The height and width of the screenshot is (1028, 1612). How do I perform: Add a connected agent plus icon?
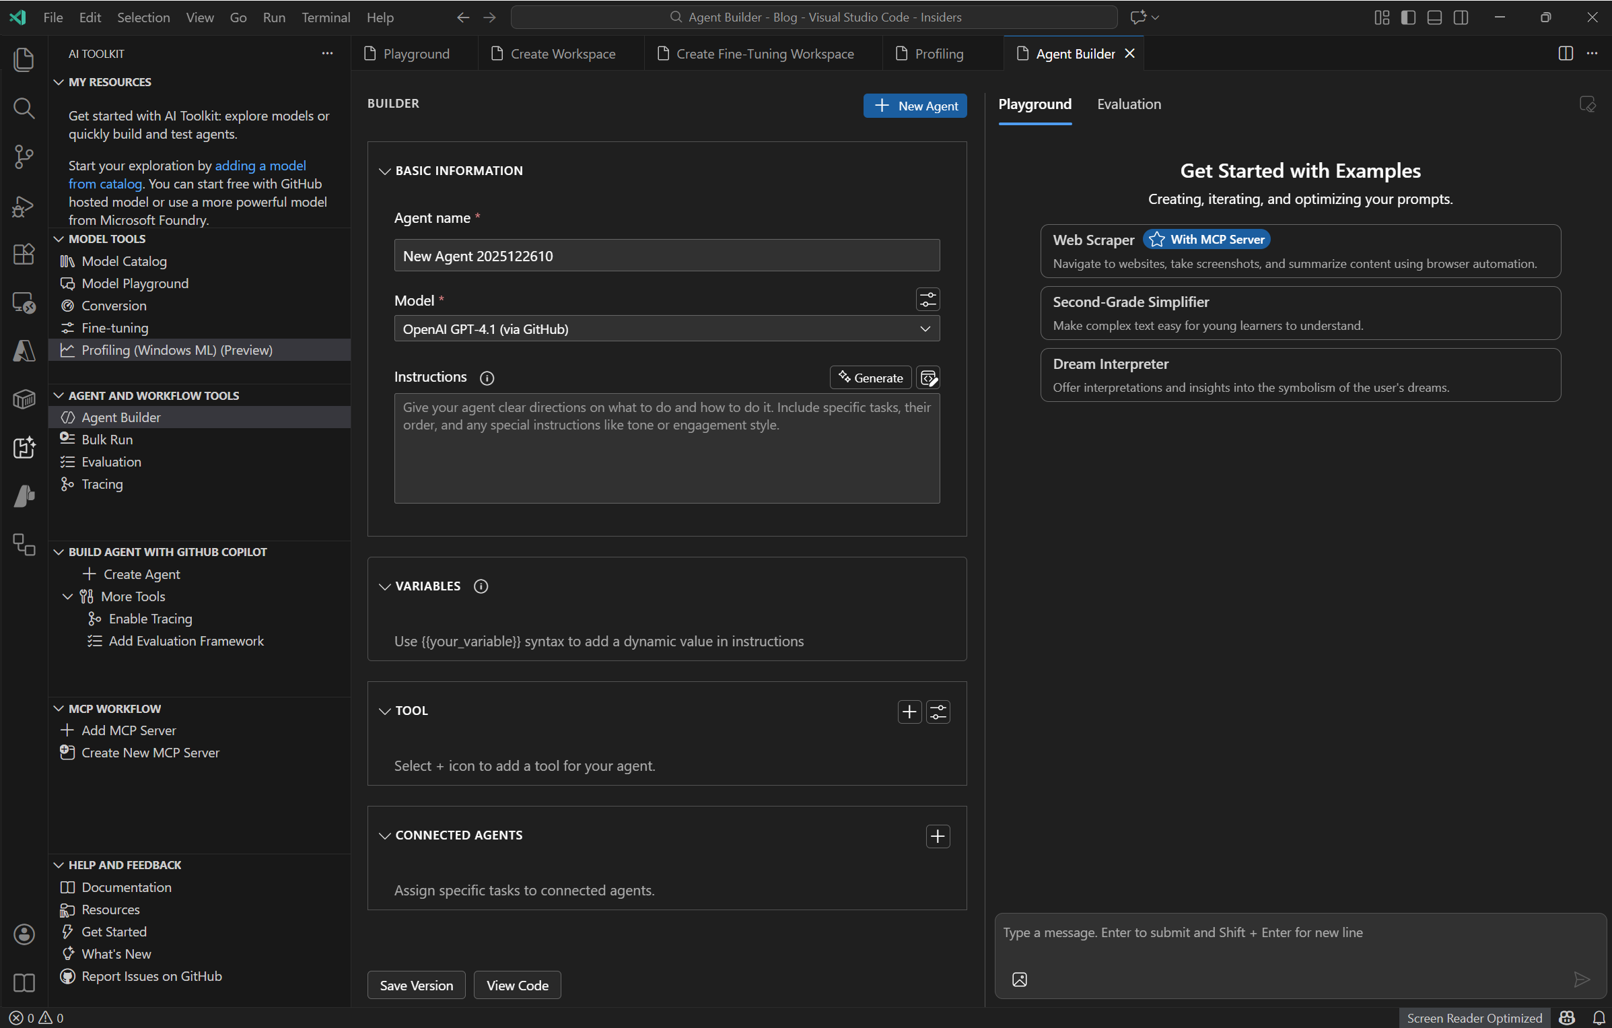(x=938, y=836)
